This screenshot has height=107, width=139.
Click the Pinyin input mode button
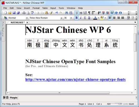click(10, 98)
